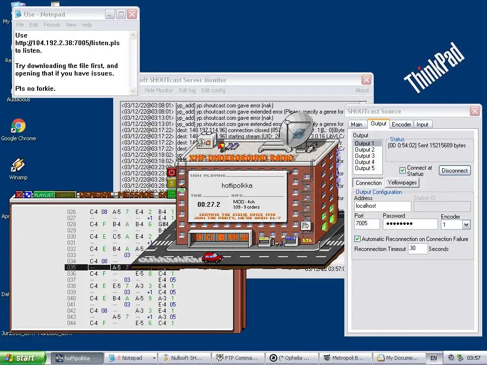Click the Password input field

pos(410,224)
